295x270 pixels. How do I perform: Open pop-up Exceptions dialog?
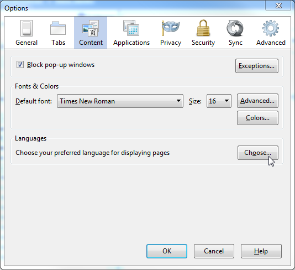click(257, 66)
